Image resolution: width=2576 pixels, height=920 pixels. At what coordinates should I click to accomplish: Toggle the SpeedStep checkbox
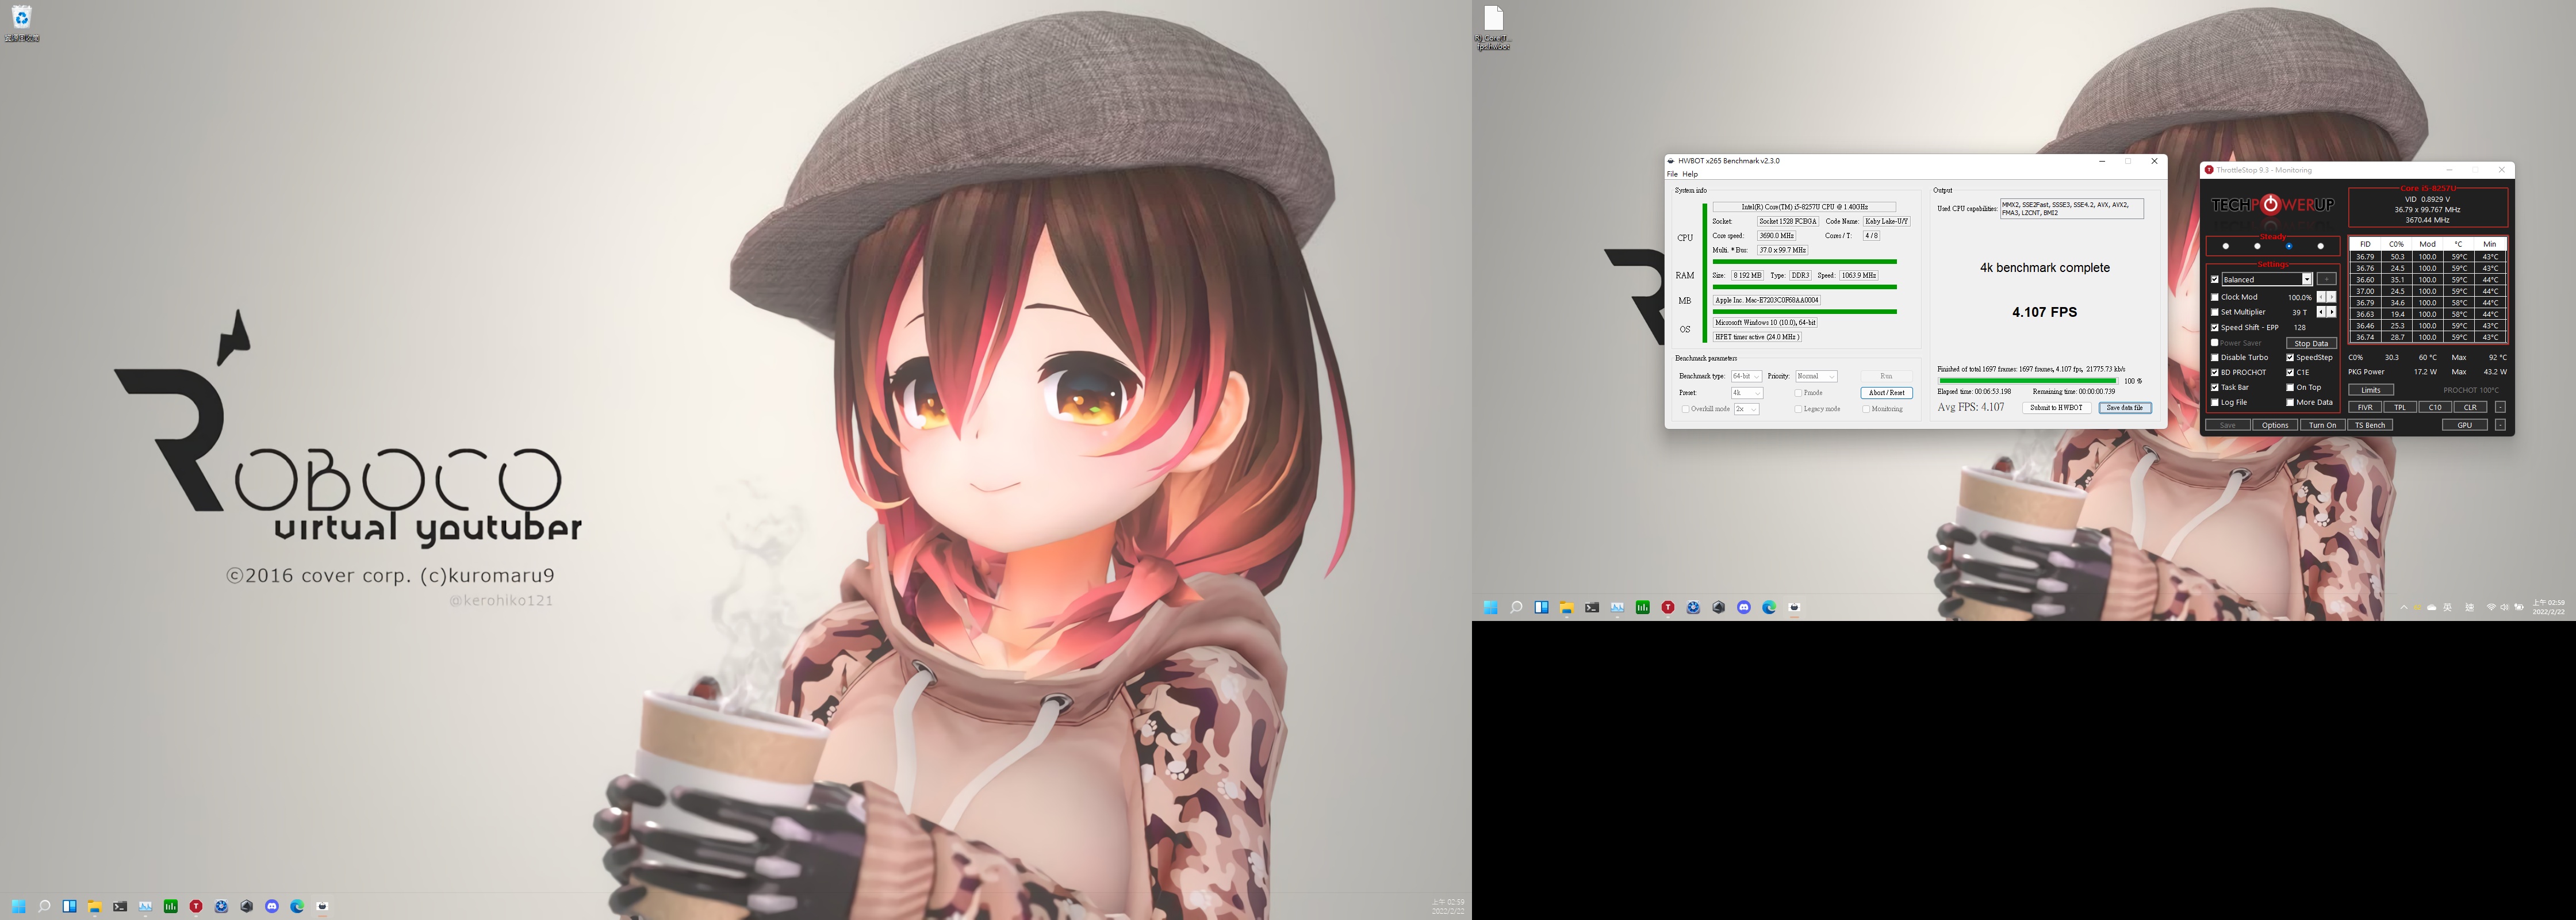click(2290, 357)
